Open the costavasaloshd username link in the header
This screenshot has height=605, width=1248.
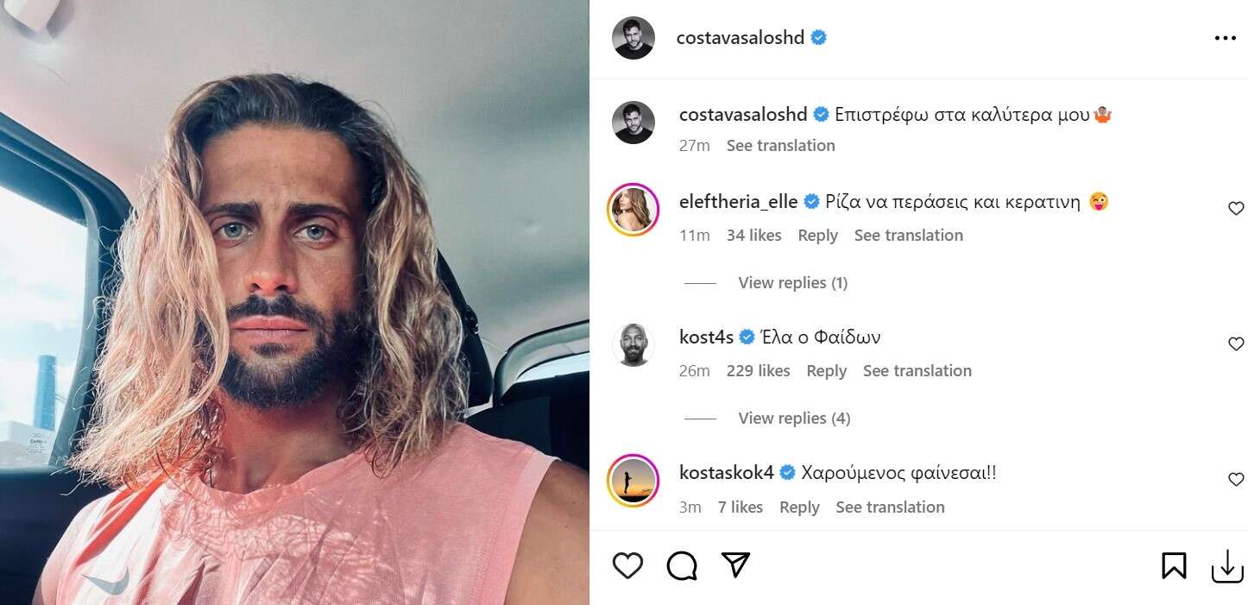[741, 38]
